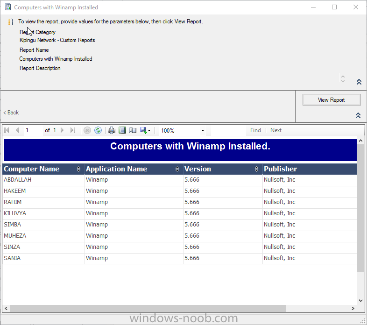
Task: Sort by Computer Name column
Action: click(78, 169)
